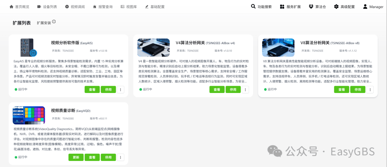Image resolution: width=387 pixels, height=167 pixels.
Task: Click the 功能搜索 magnifier icon
Action: (253, 6)
